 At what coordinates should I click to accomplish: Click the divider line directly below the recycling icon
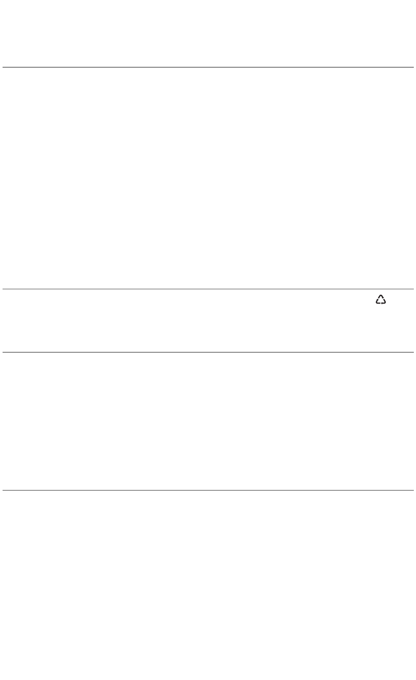(208, 352)
